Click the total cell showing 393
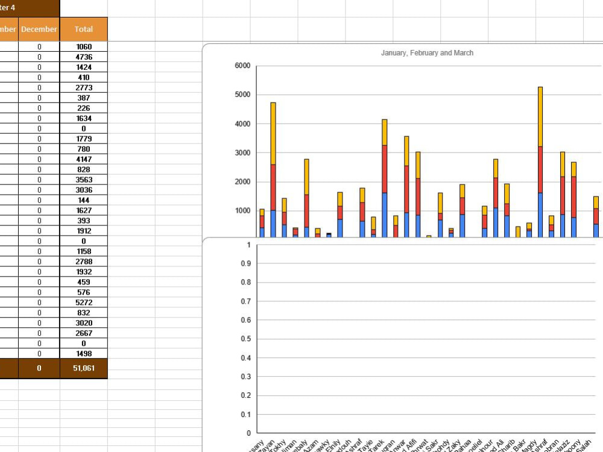 click(83, 221)
